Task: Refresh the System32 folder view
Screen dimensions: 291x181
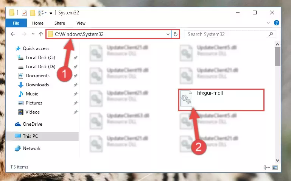Action: tap(175, 34)
